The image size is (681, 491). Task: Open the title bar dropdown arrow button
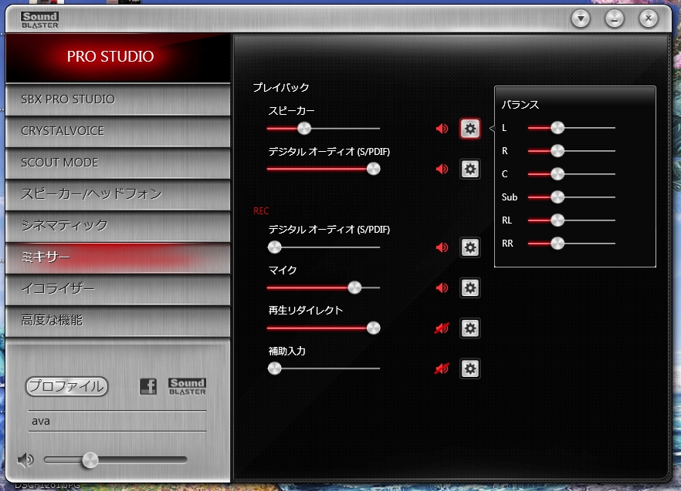coord(581,18)
